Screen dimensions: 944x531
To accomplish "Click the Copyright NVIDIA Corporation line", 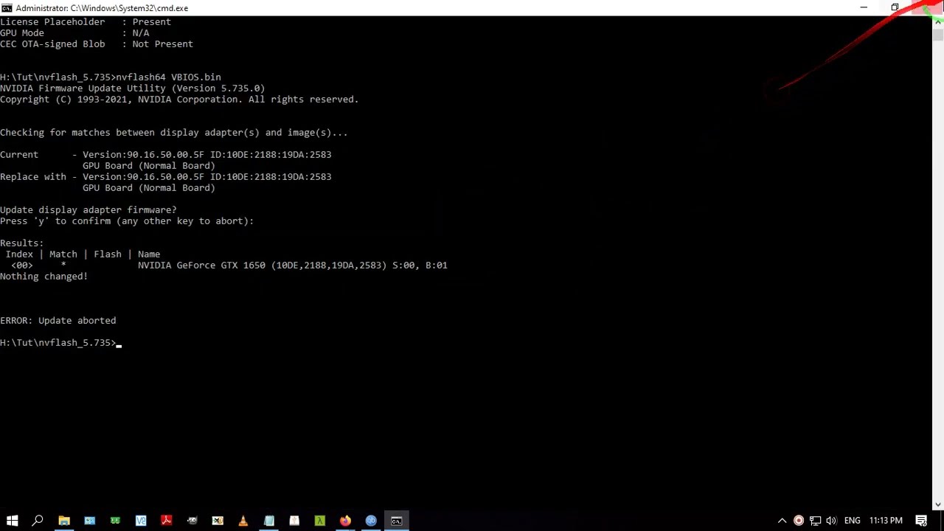I will 179,99.
